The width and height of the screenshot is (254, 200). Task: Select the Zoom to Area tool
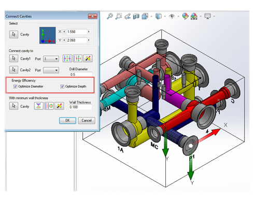tap(119, 17)
